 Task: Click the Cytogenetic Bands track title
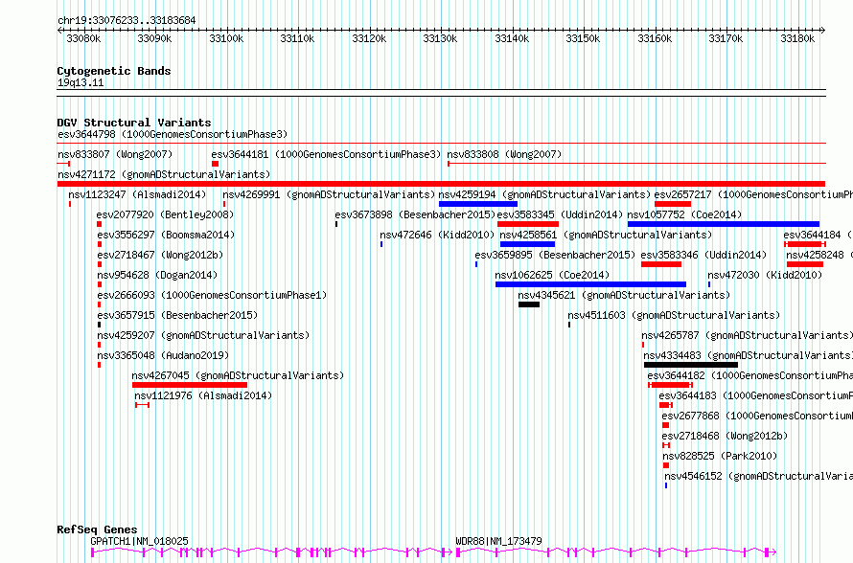point(114,71)
